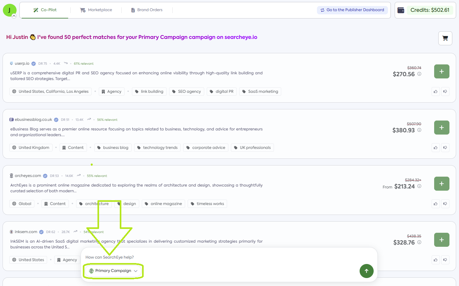Image resolution: width=459 pixels, height=286 pixels.
Task: Thumbs up the userp.io match
Action: (436, 92)
